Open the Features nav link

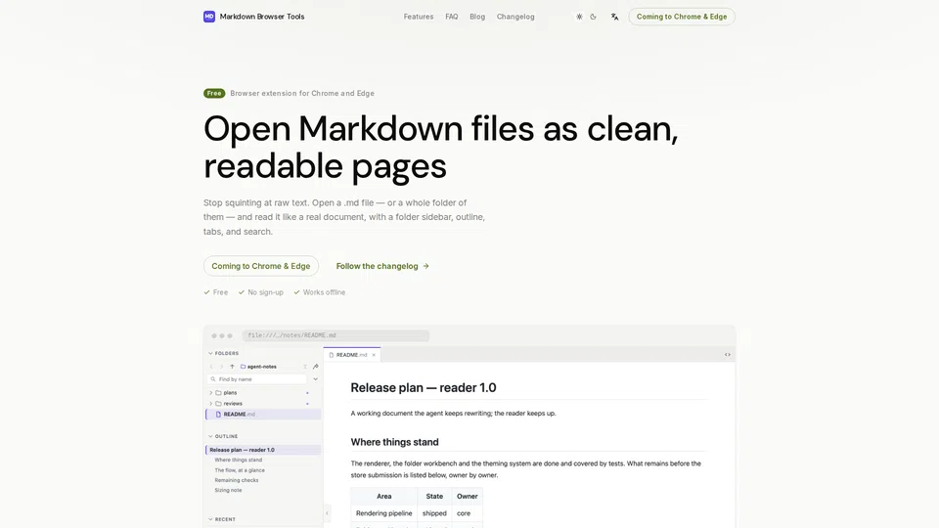[x=418, y=17]
